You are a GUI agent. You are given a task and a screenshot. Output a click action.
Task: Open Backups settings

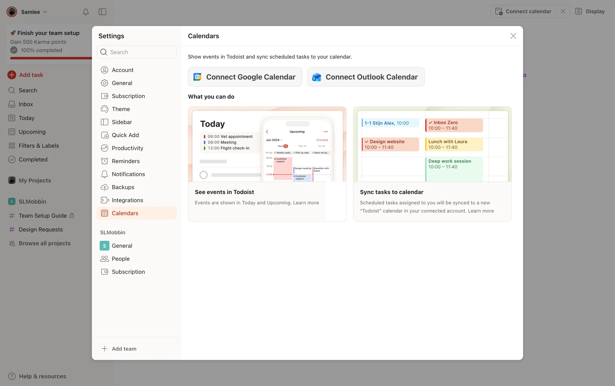[x=123, y=187]
